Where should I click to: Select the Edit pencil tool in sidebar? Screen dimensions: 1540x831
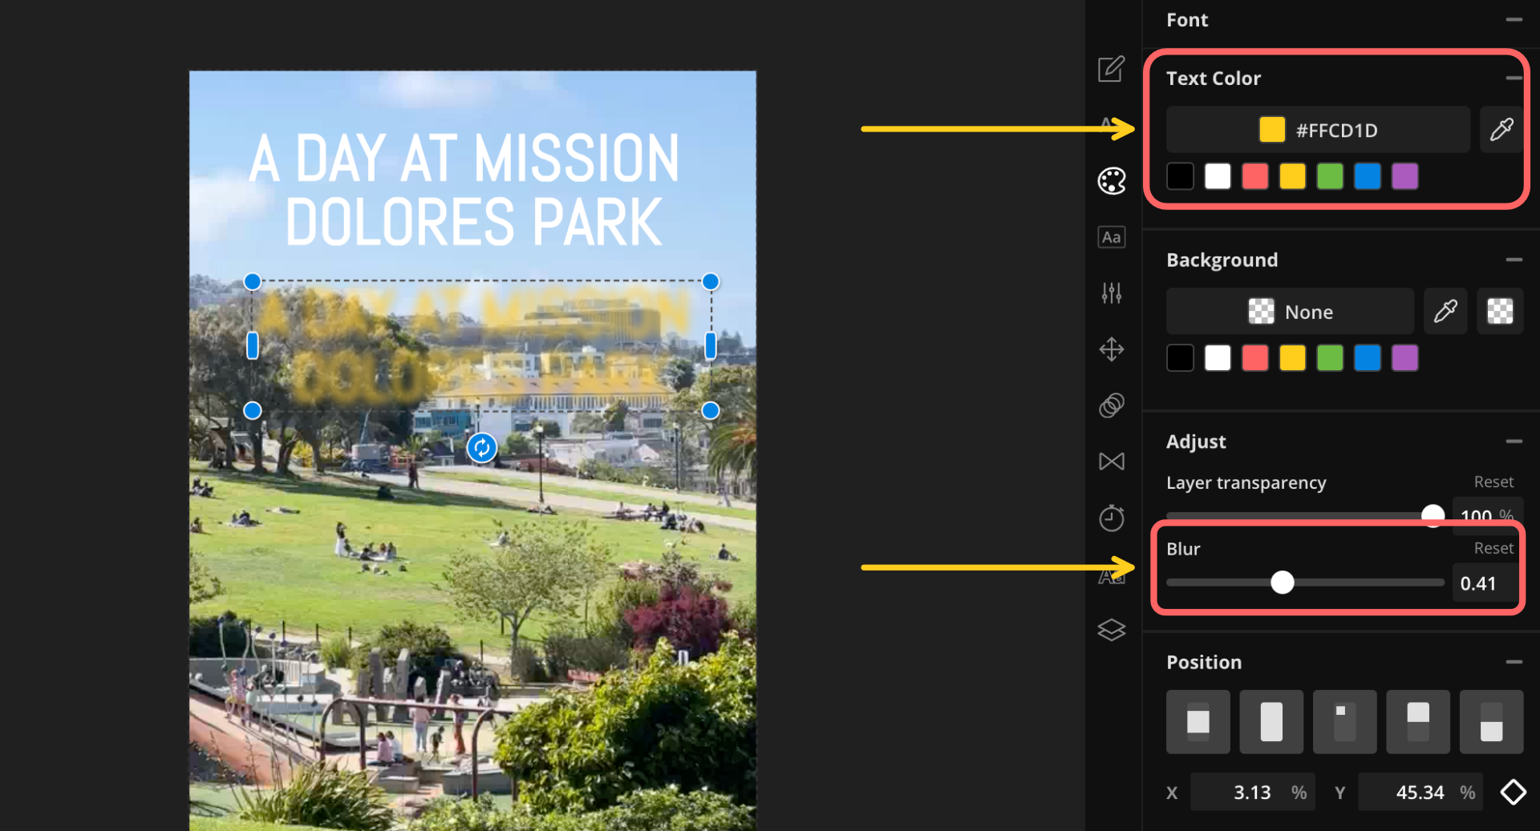(x=1111, y=70)
